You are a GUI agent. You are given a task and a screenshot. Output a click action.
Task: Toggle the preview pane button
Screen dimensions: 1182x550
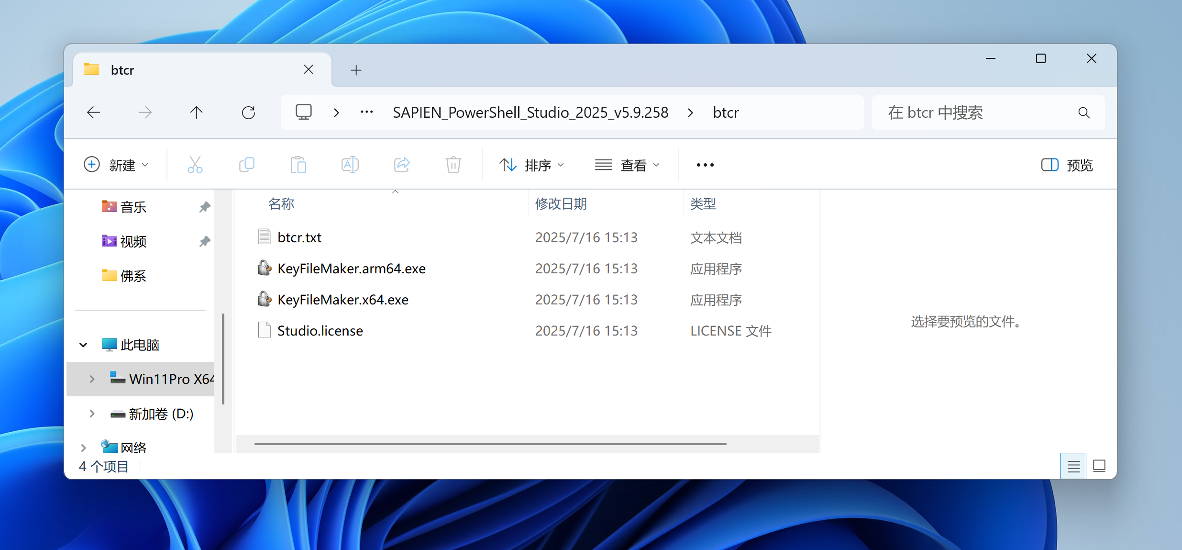(x=1067, y=165)
